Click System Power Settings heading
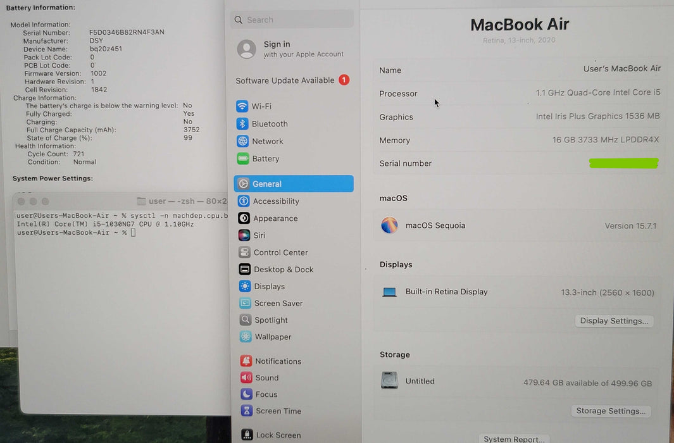Image resolution: width=674 pixels, height=443 pixels. pyautogui.click(x=53, y=178)
